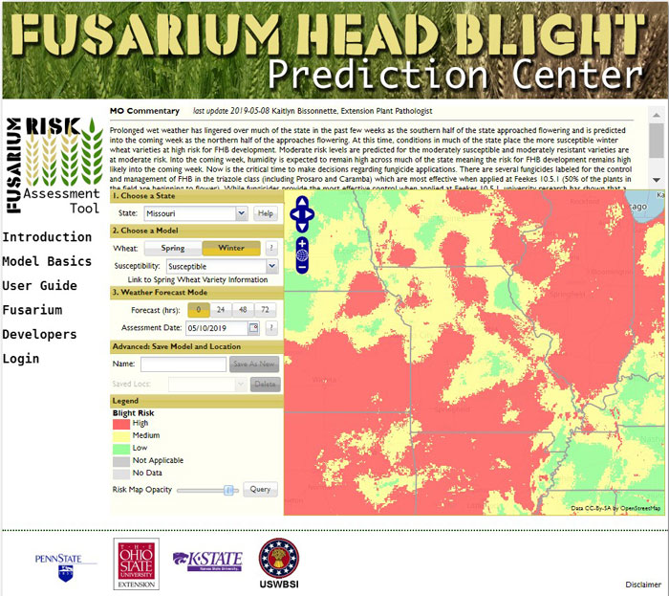Pan the map up with the arrow control
The image size is (669, 596).
[x=302, y=202]
